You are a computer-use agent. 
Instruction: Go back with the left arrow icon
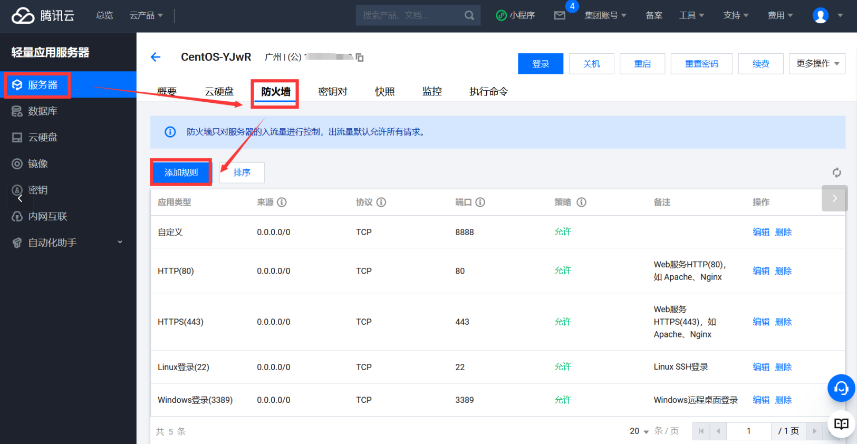tap(156, 57)
